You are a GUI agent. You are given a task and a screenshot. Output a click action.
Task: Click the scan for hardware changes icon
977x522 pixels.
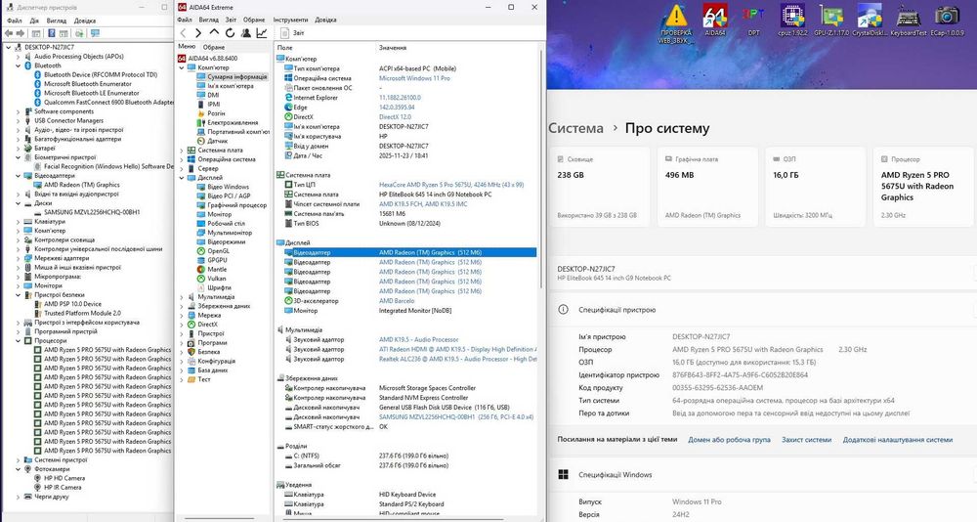(x=80, y=33)
